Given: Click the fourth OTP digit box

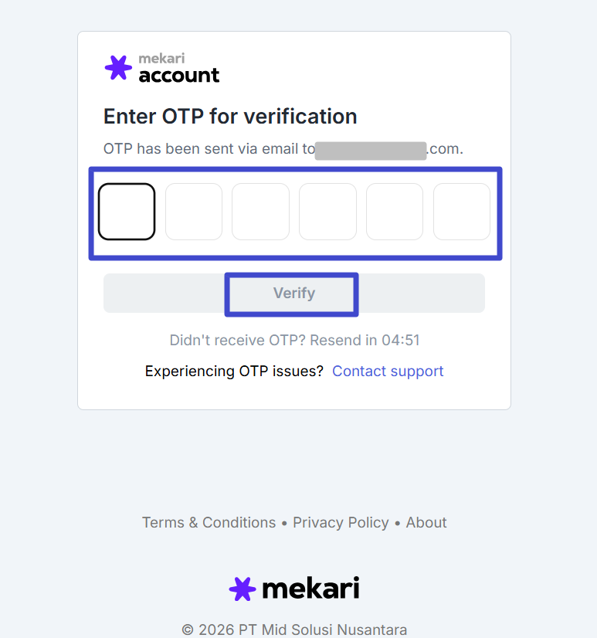Looking at the screenshot, I should 327,212.
